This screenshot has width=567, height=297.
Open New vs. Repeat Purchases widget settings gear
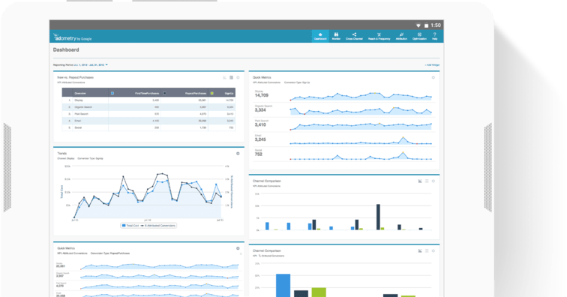[238, 77]
